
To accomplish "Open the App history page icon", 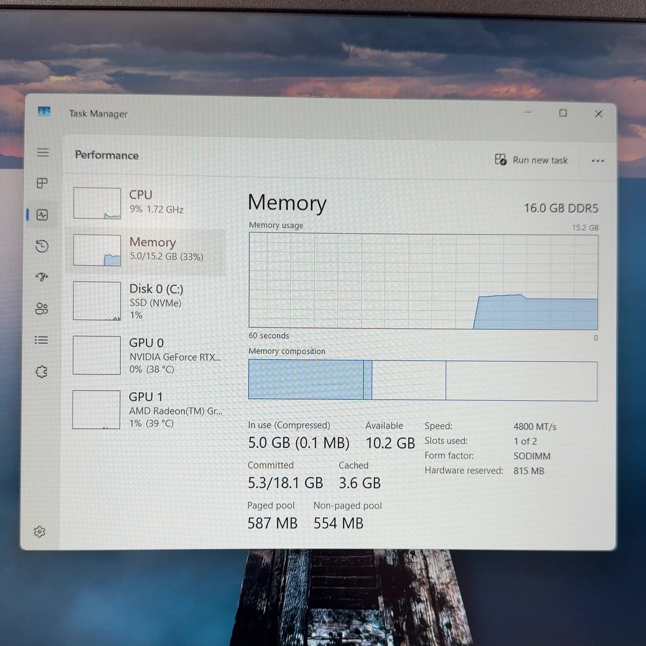I will coord(42,246).
